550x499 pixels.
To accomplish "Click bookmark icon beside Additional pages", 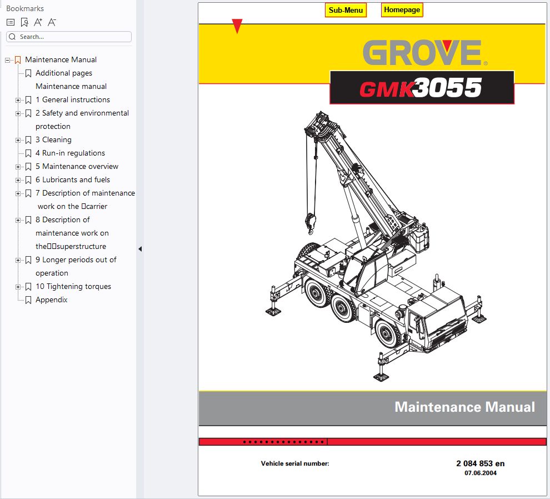I will tap(28, 73).
